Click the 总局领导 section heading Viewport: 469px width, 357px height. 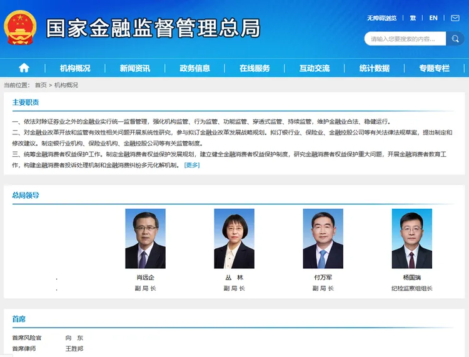coord(26,195)
